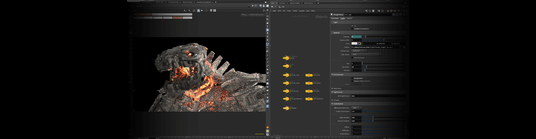This screenshot has height=139, width=536.
Task: Open the Geometry Spreadsheet tab
Action: [204, 2]
